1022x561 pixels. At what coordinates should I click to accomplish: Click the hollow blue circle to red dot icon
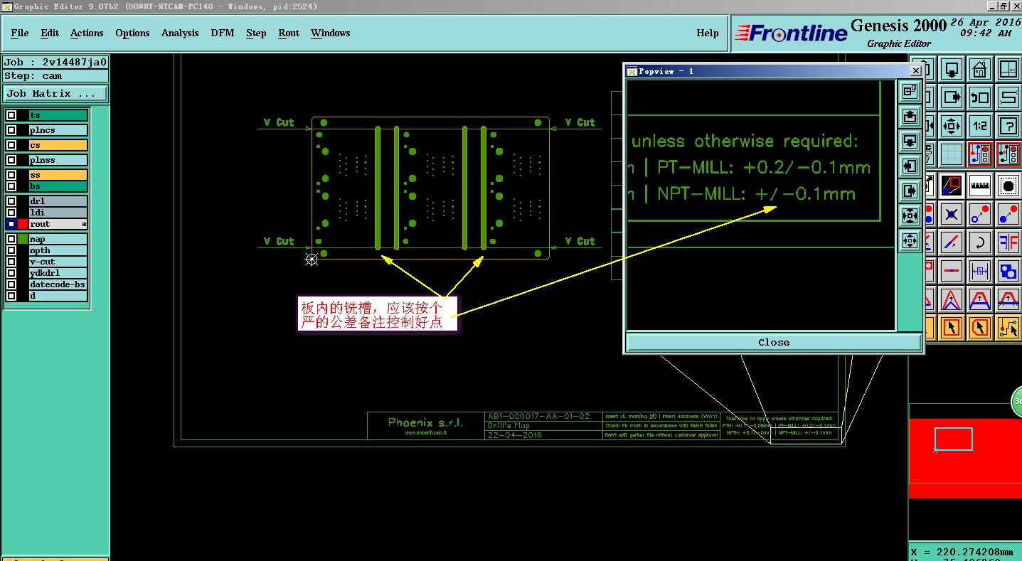pos(980,214)
